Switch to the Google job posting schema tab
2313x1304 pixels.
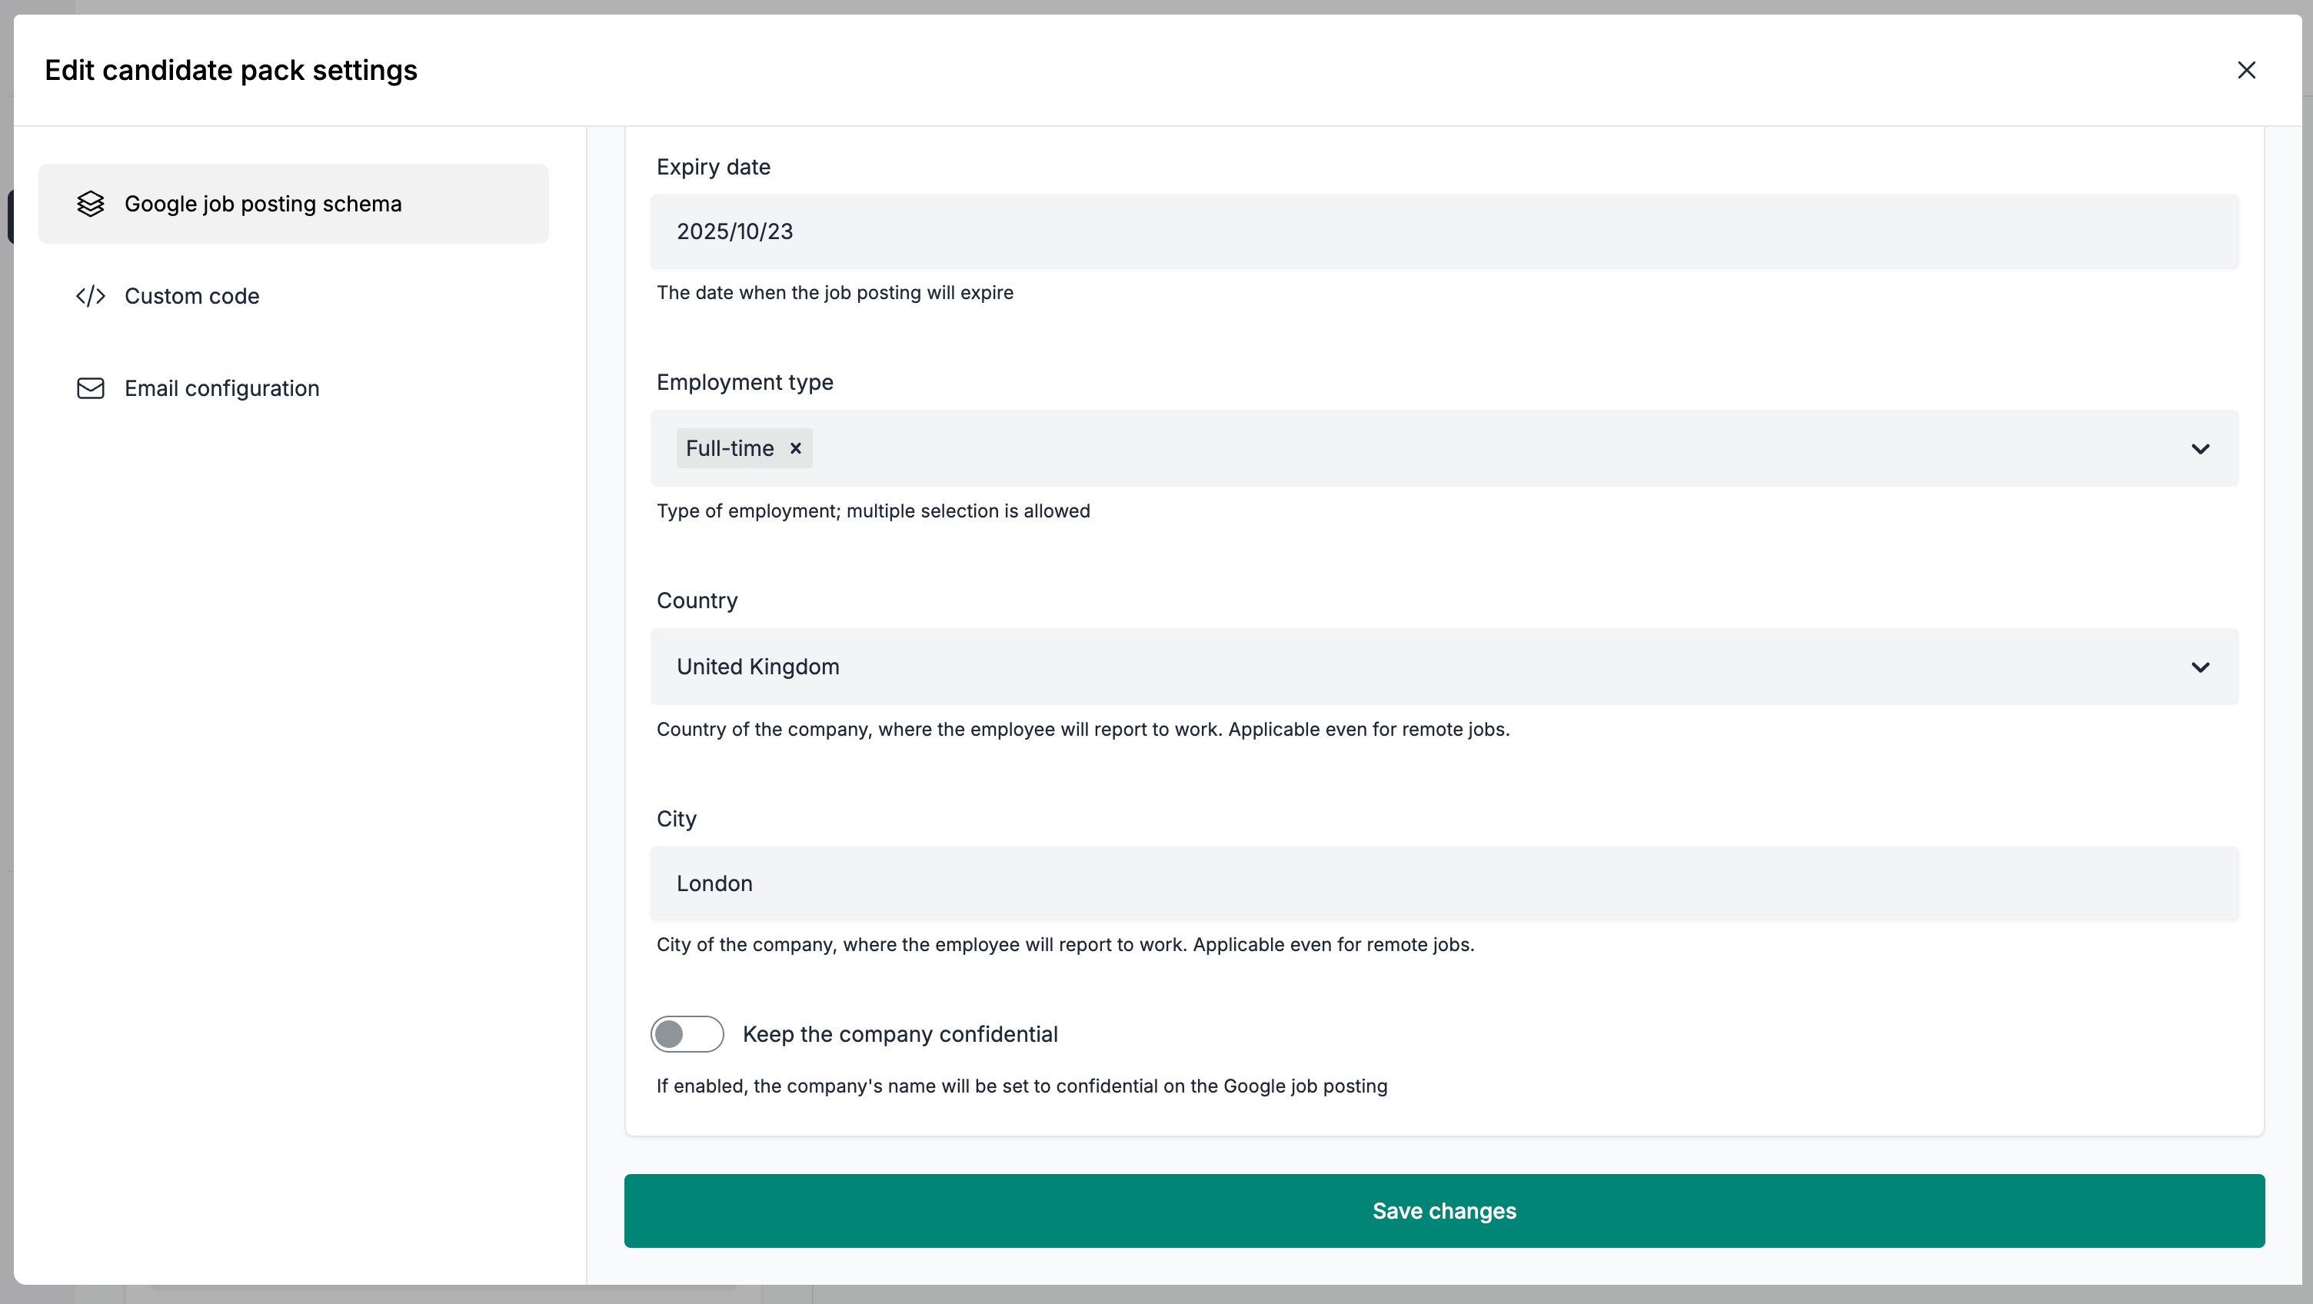(x=263, y=204)
